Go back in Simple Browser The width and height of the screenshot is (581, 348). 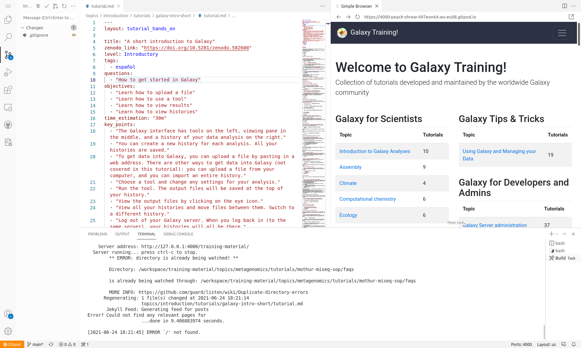[339, 17]
